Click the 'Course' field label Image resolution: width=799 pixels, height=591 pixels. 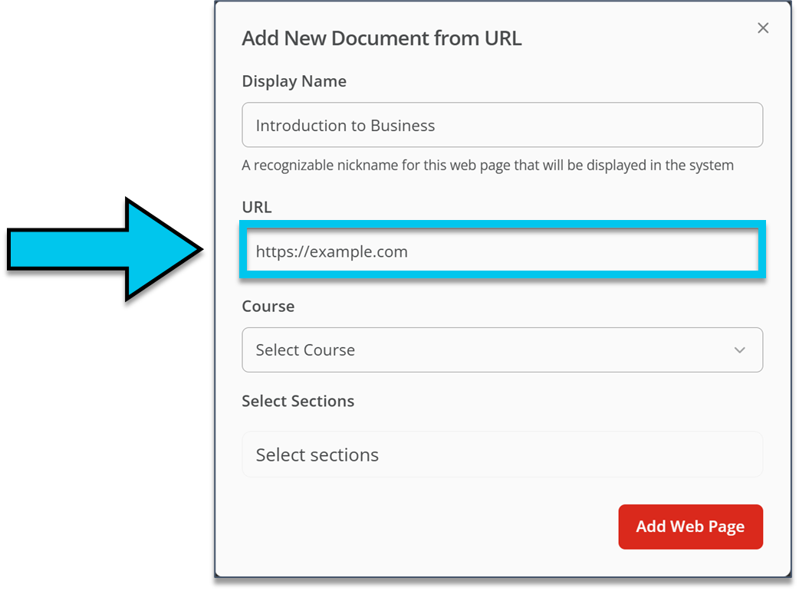268,306
